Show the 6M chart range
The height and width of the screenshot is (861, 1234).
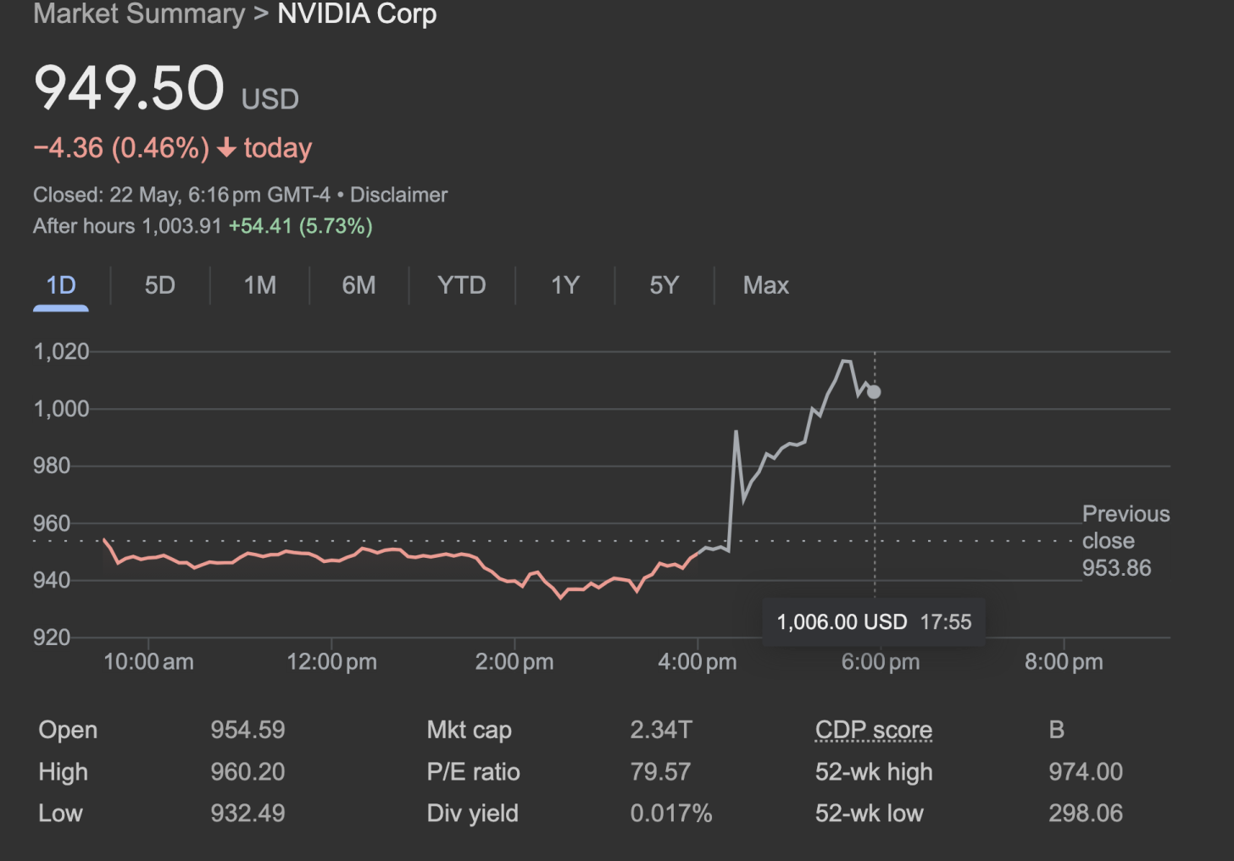point(359,285)
